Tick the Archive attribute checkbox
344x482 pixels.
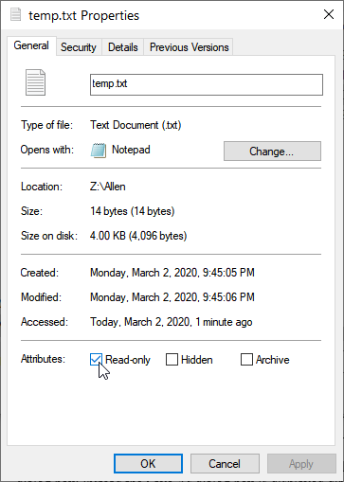(246, 359)
